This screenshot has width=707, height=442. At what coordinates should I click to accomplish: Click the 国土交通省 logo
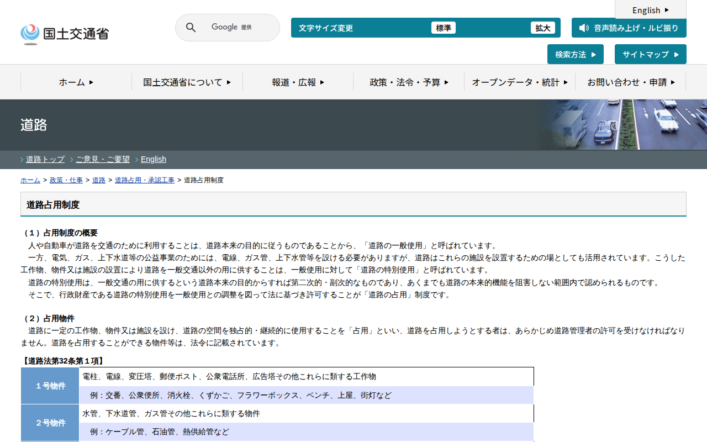[x=65, y=34]
